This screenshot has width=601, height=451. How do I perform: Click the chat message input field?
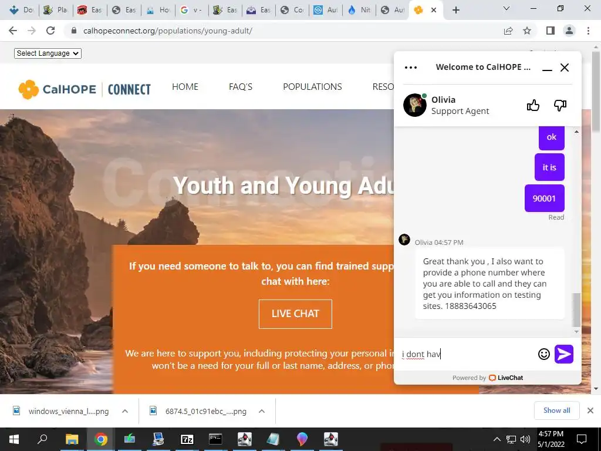[x=468, y=354]
